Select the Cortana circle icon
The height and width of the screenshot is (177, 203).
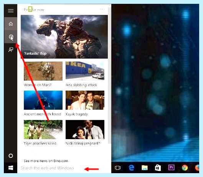(x=11, y=156)
